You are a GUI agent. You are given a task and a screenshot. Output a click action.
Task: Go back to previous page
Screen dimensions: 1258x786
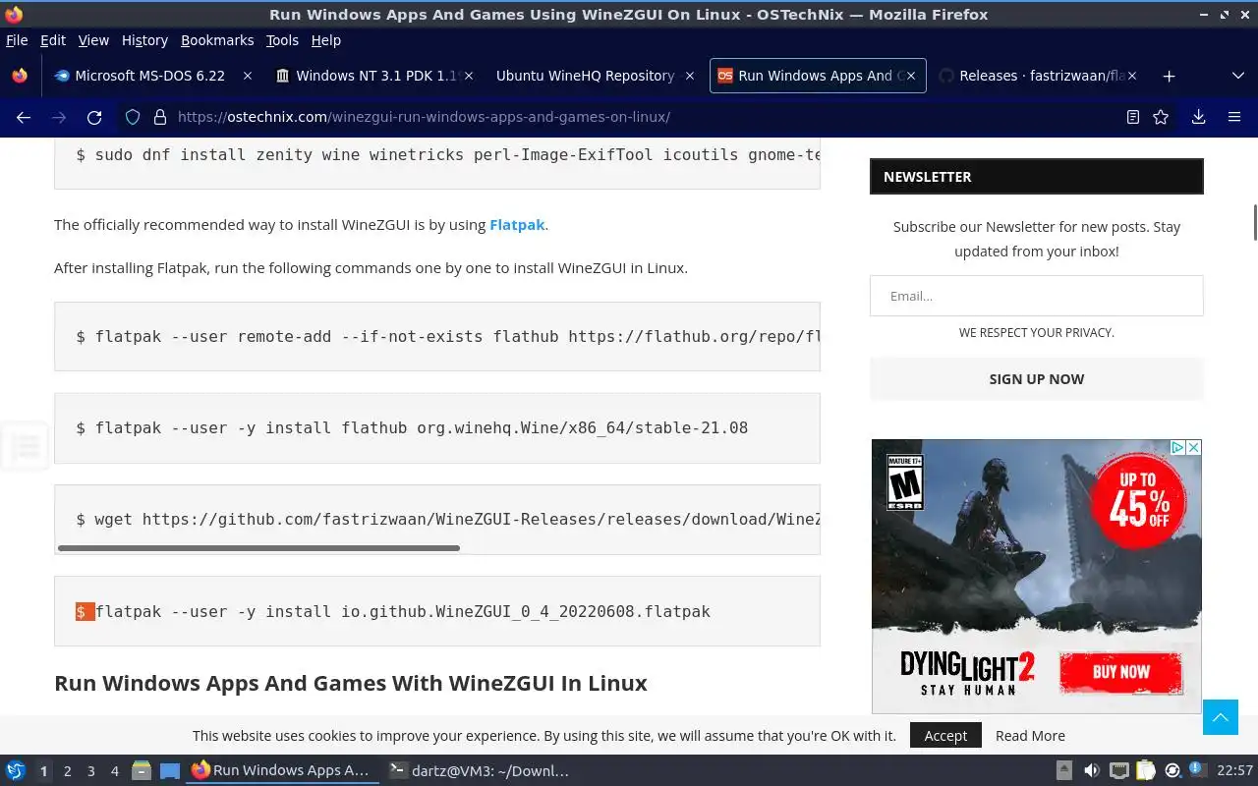tap(24, 117)
